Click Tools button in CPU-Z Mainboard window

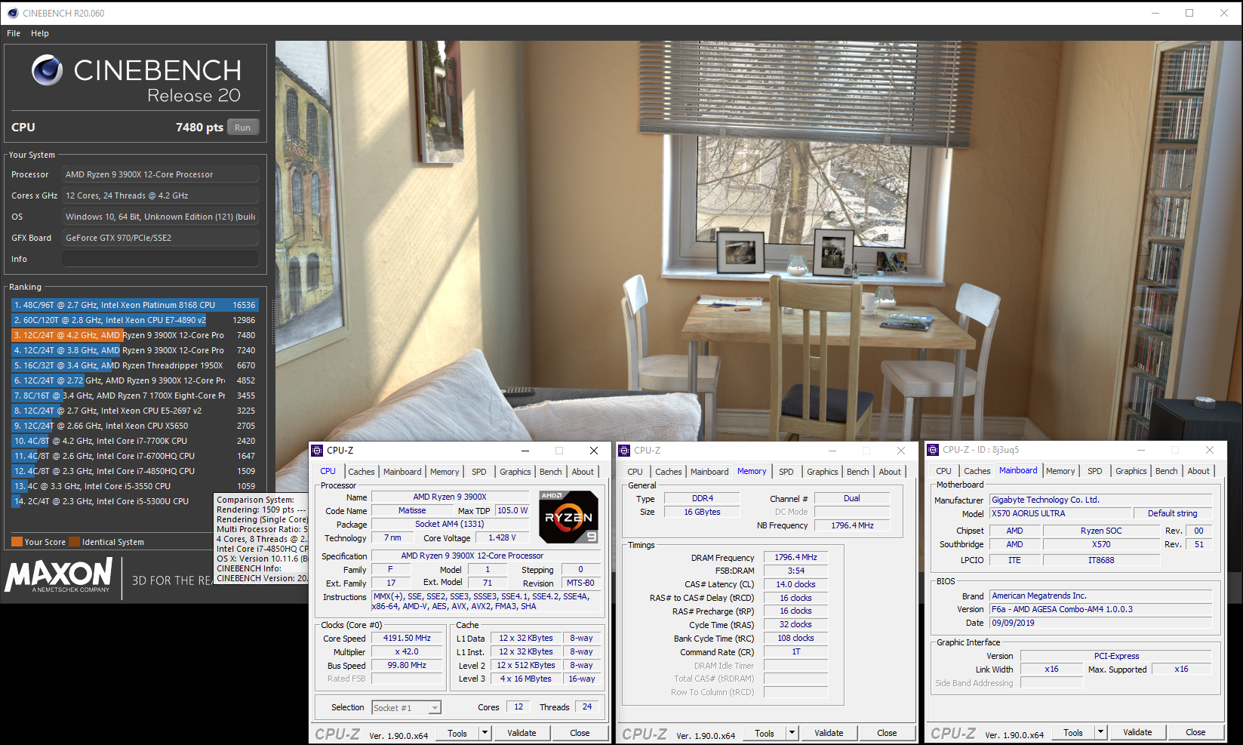(x=1073, y=732)
